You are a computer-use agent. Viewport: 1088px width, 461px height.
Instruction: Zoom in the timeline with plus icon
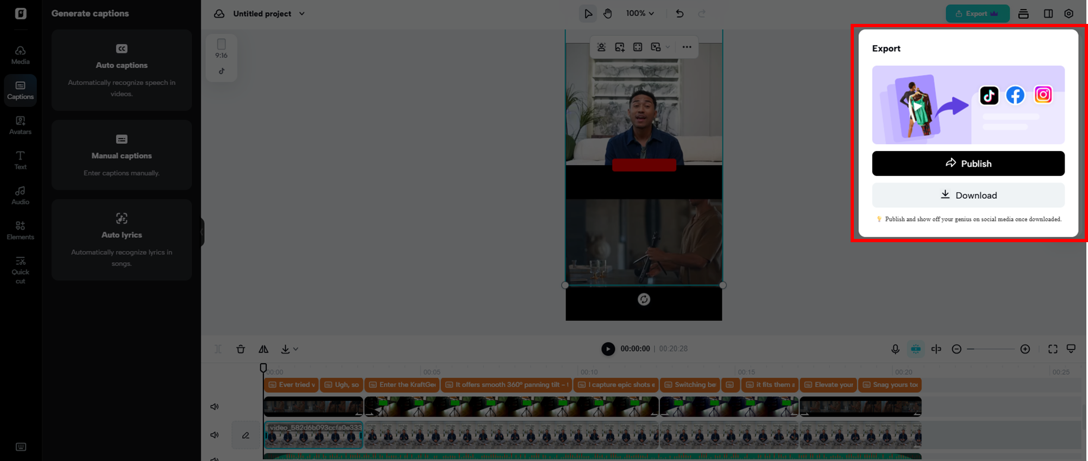point(1025,349)
